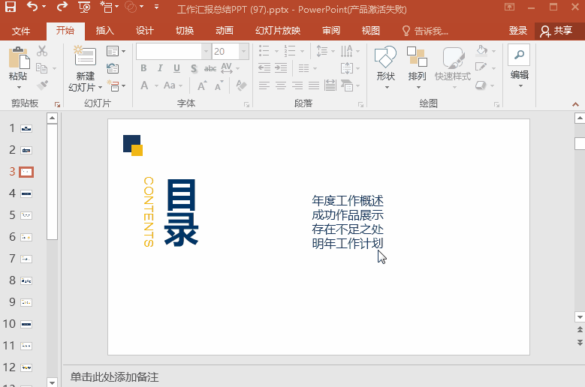This screenshot has height=387, width=585.
Task: Select slide 5 thumbnail
Action: pyautogui.click(x=26, y=215)
